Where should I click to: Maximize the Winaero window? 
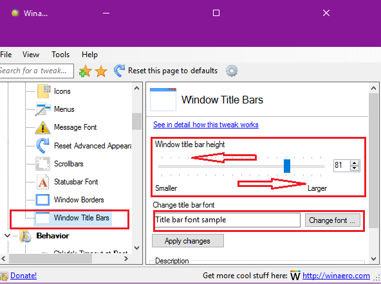216,13
